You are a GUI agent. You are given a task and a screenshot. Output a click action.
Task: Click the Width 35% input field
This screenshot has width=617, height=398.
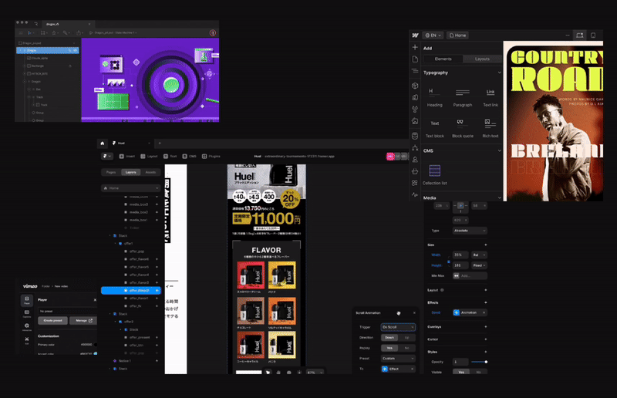click(x=460, y=255)
